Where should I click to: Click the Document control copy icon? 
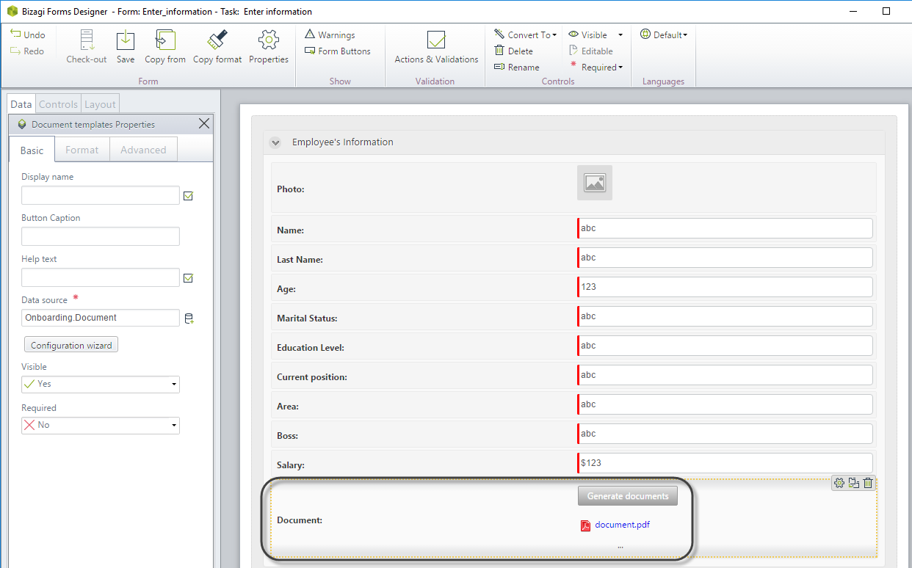click(x=853, y=482)
